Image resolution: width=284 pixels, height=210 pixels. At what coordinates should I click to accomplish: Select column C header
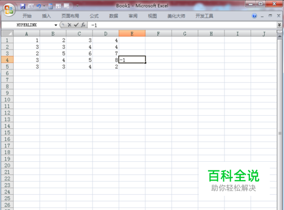pyautogui.click(x=79, y=33)
